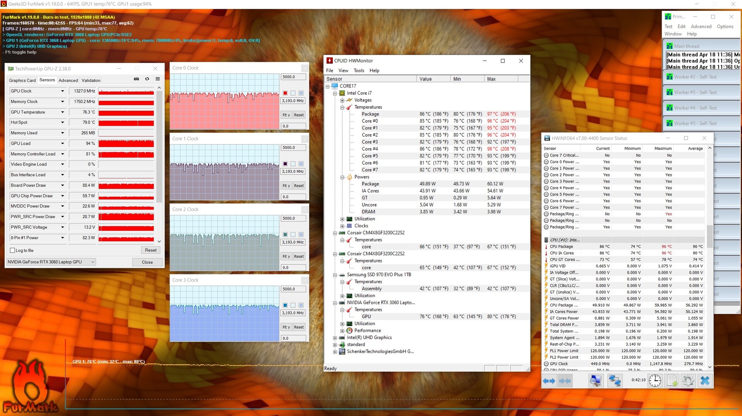This screenshot has width=742, height=416.
Task: Click HWiNFO blue X close sensors icon
Action: point(705,380)
